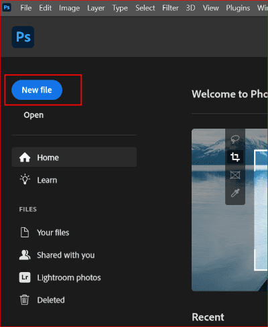
Task: Click the New file button
Action: point(37,90)
